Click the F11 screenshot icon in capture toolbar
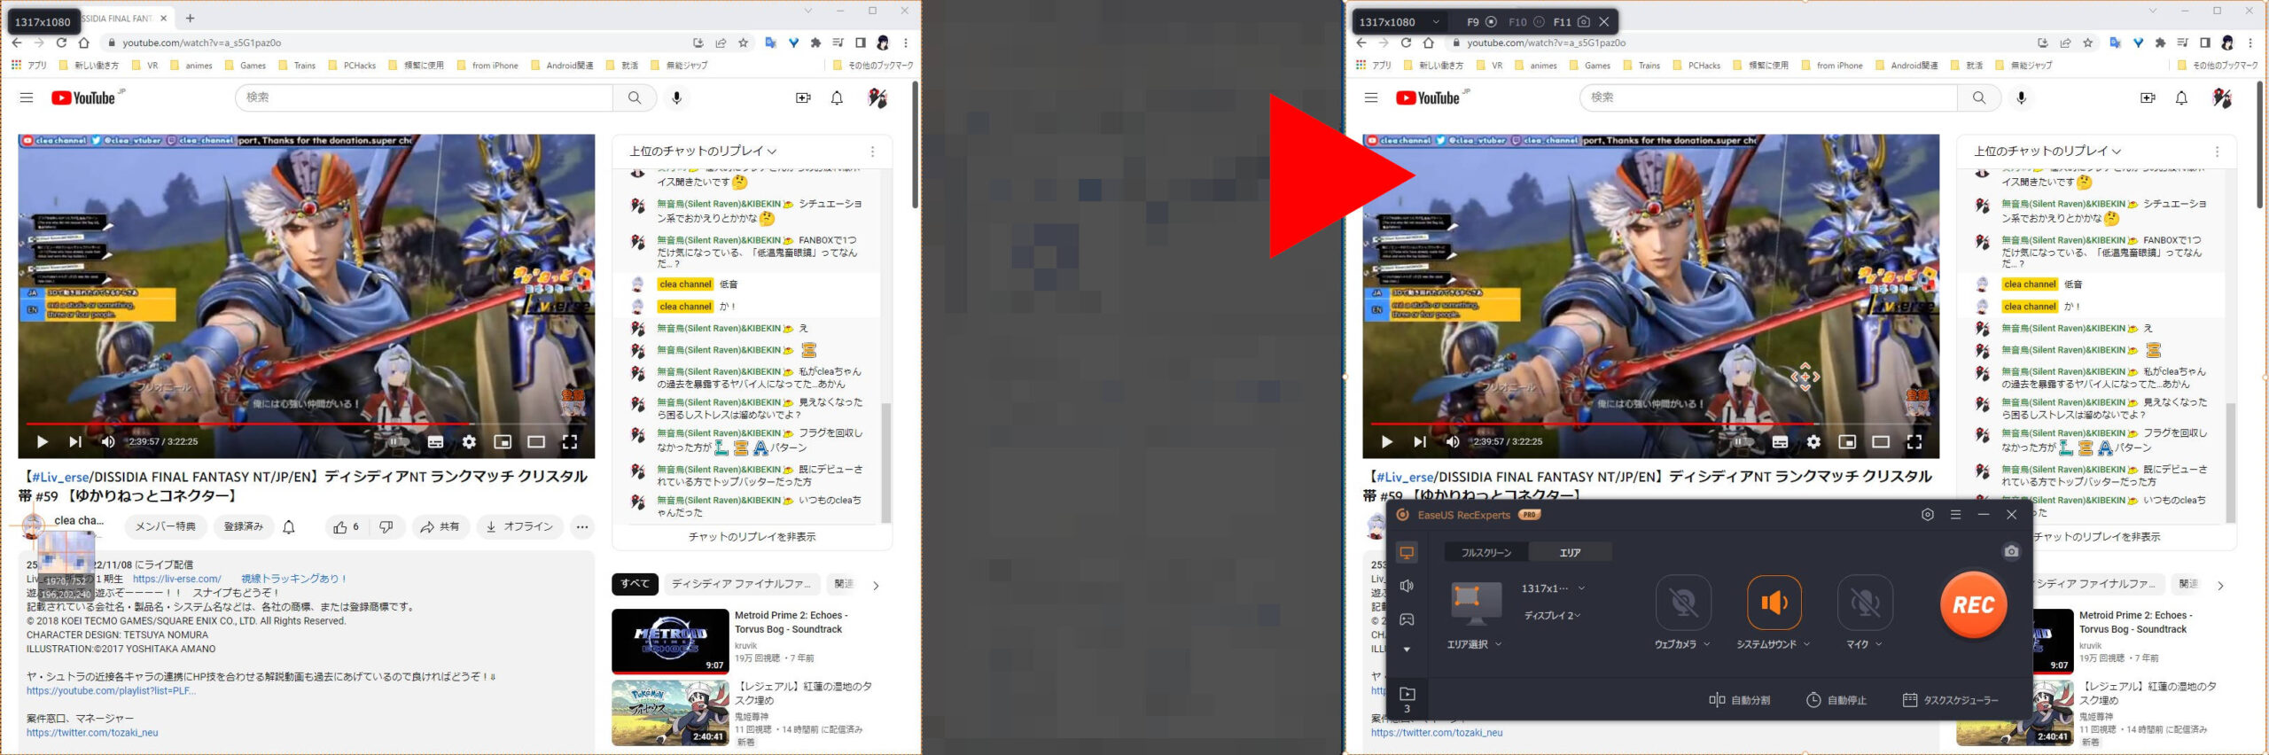This screenshot has width=2269, height=755. point(1583,22)
